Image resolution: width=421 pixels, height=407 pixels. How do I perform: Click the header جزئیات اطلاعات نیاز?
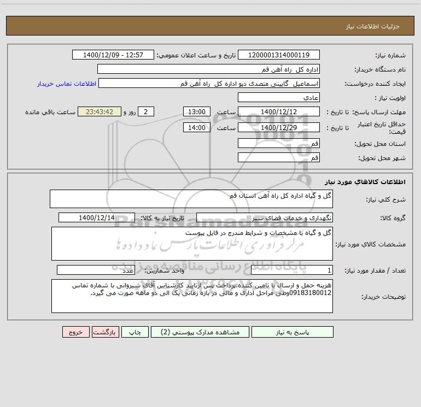(x=373, y=26)
